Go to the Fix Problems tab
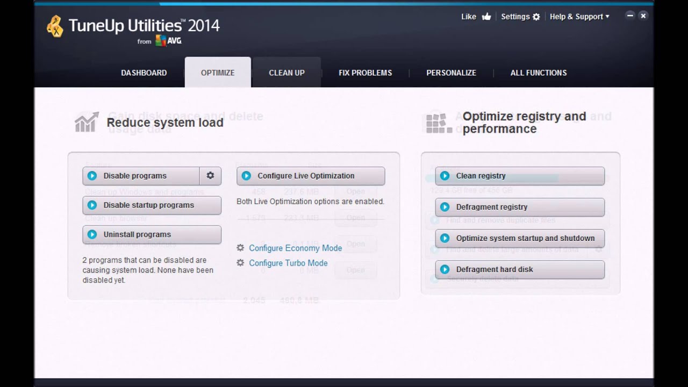Image resolution: width=688 pixels, height=387 pixels. point(365,73)
